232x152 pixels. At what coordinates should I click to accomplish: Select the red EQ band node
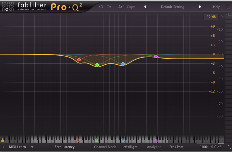(79, 60)
